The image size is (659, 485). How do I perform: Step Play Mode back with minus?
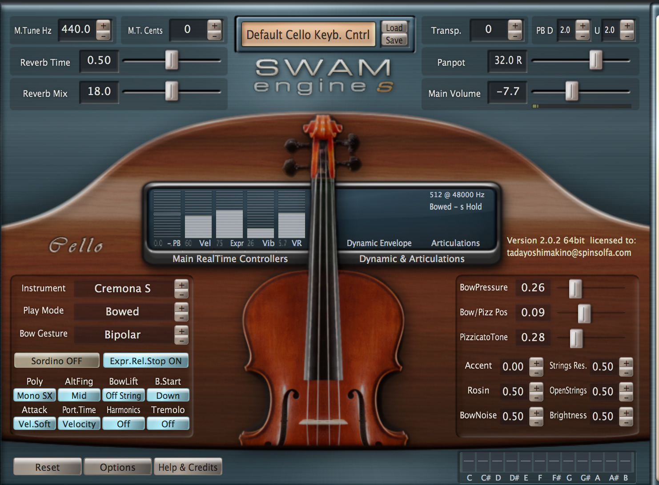point(181,317)
